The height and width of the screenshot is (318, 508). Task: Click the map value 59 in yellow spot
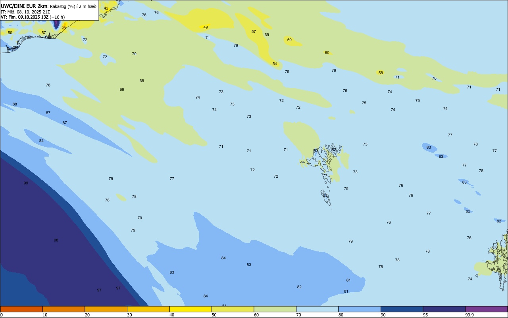289,40
